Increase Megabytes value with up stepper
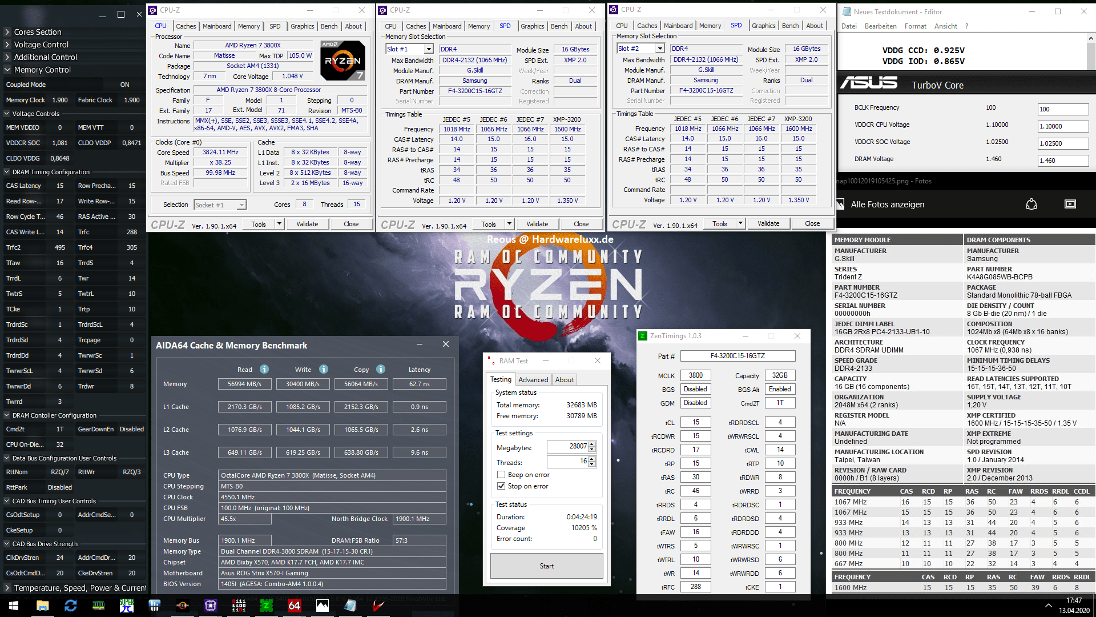This screenshot has height=617, width=1096. click(592, 444)
